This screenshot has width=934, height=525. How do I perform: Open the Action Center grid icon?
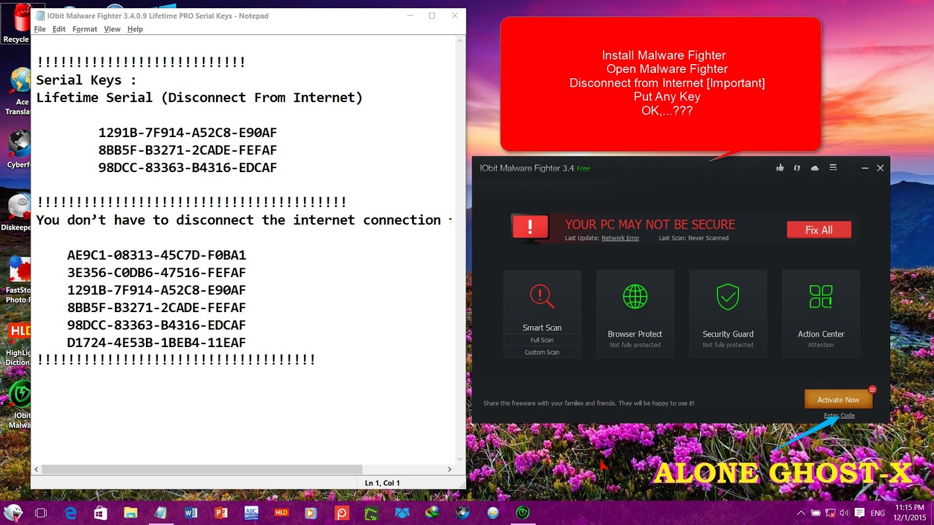click(821, 296)
